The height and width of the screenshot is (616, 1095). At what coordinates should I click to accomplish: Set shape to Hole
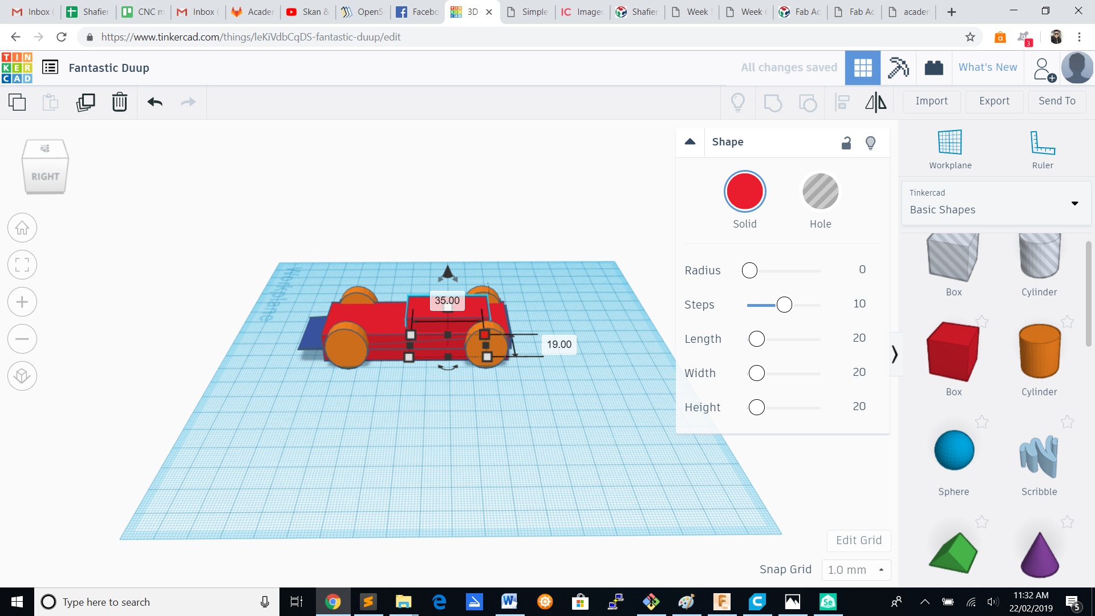point(820,192)
